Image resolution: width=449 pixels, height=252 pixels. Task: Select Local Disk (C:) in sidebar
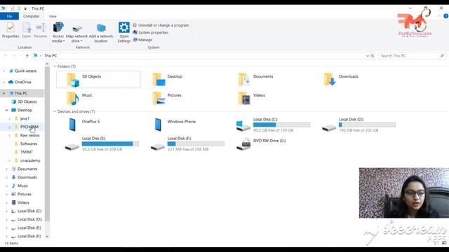click(x=29, y=211)
